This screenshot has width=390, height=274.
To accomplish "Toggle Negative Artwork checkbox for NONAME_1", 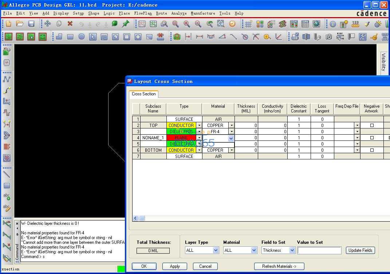I will tap(372, 138).
